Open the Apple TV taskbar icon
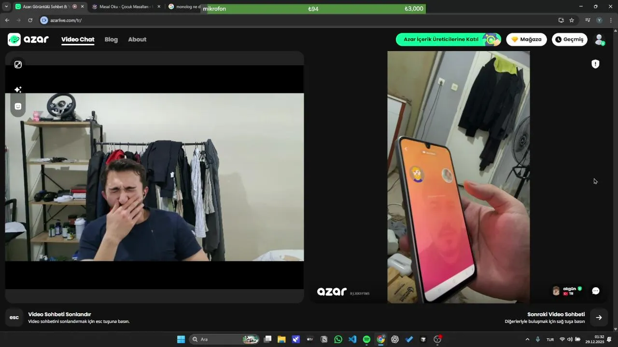 tap(310, 339)
